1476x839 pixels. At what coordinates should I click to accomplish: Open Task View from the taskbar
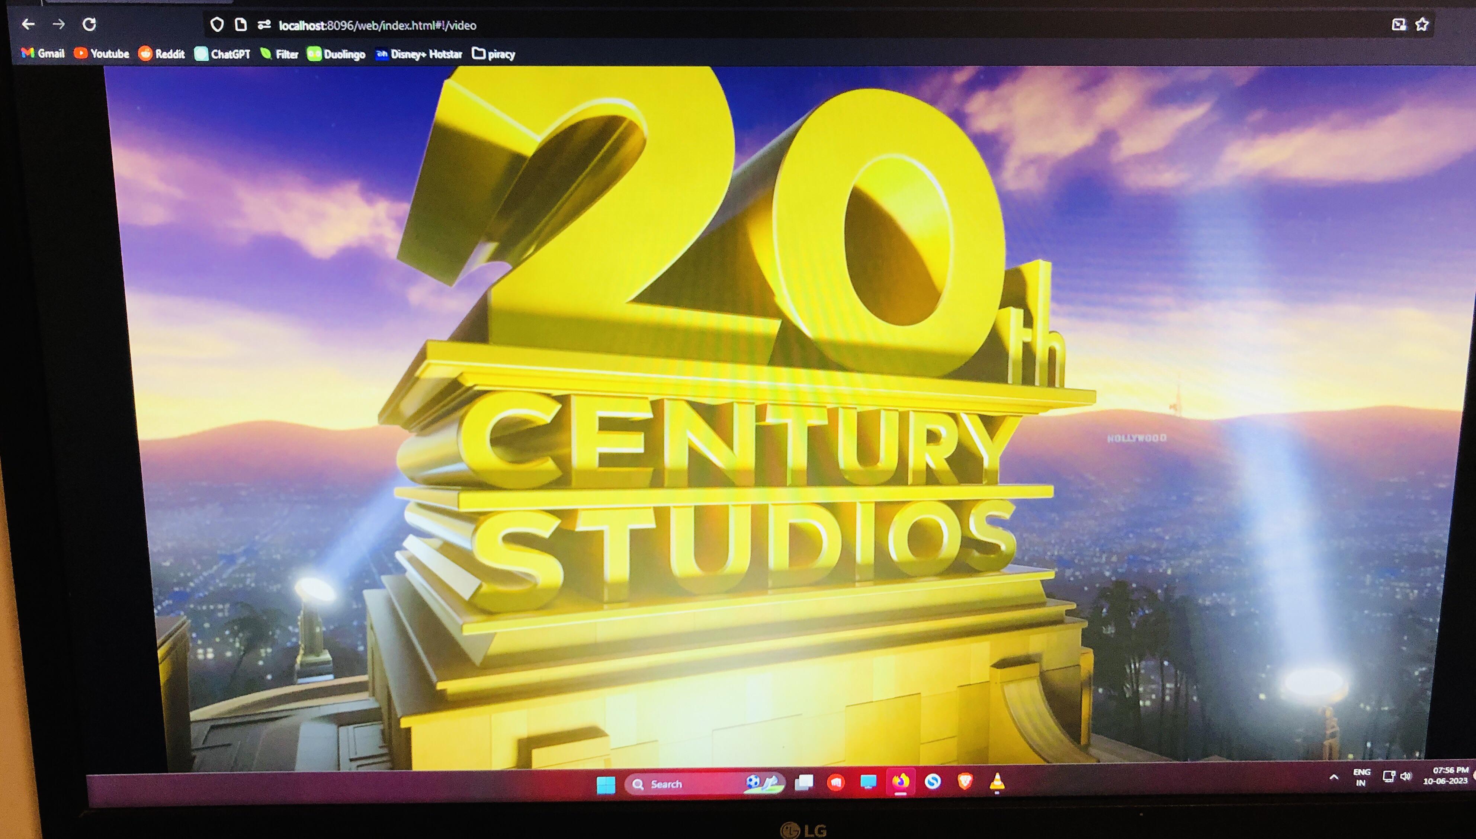(804, 782)
